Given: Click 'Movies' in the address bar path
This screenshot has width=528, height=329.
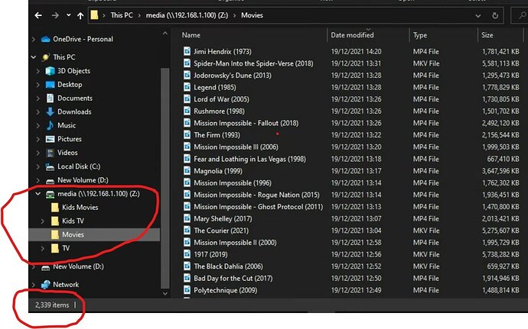Looking at the screenshot, I should coord(252,15).
